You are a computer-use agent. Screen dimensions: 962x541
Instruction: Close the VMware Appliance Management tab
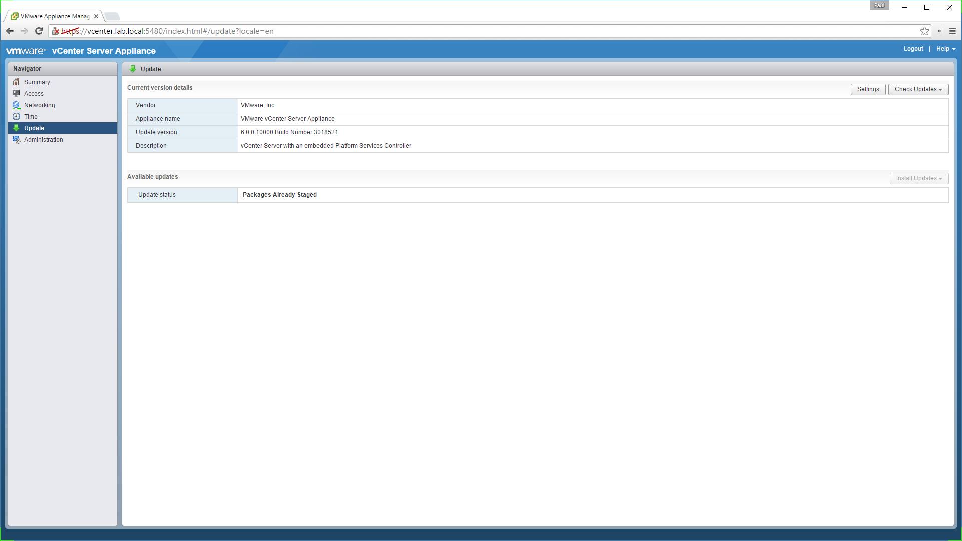tap(96, 16)
